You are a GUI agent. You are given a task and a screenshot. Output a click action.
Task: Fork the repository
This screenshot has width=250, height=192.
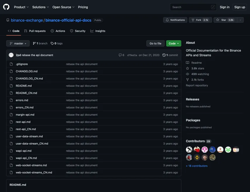[200, 20]
